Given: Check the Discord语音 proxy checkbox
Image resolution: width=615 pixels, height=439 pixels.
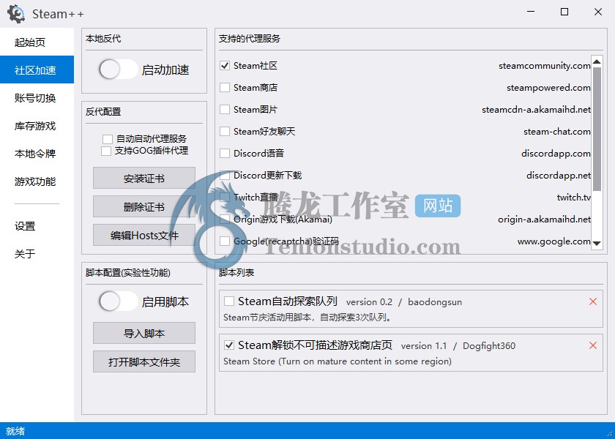Looking at the screenshot, I should click(225, 153).
